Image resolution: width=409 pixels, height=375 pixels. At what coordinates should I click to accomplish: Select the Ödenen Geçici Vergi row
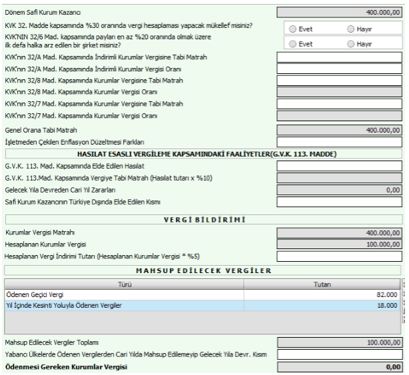coord(124,294)
